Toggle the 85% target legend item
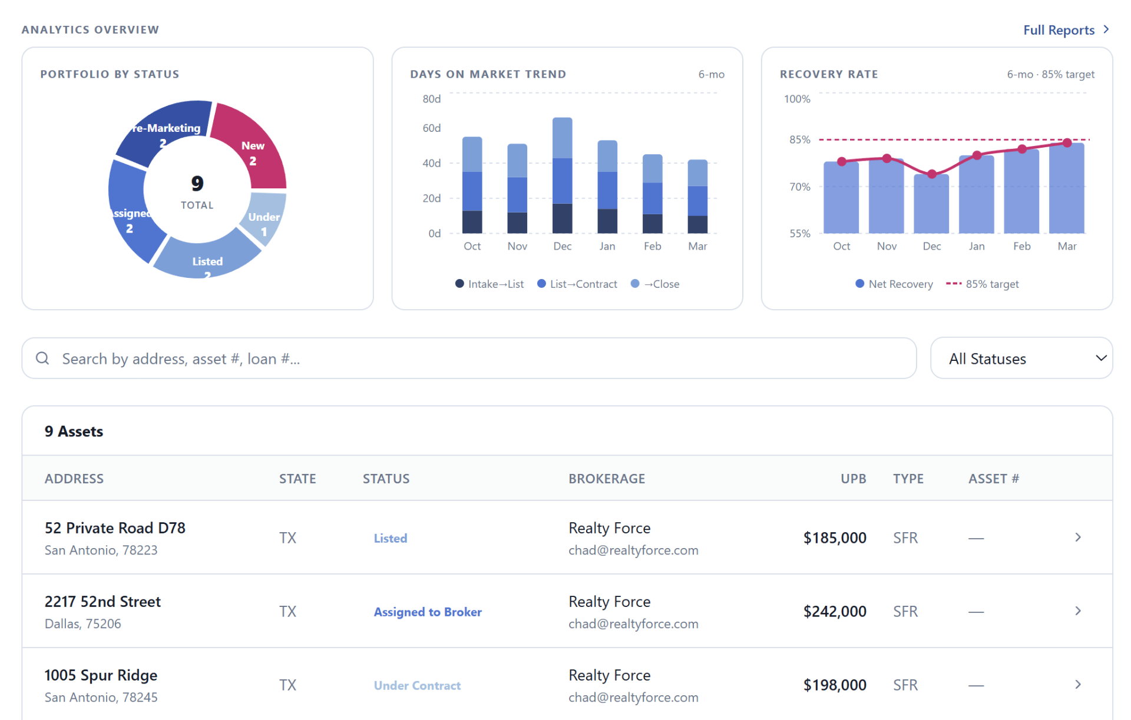 (982, 284)
